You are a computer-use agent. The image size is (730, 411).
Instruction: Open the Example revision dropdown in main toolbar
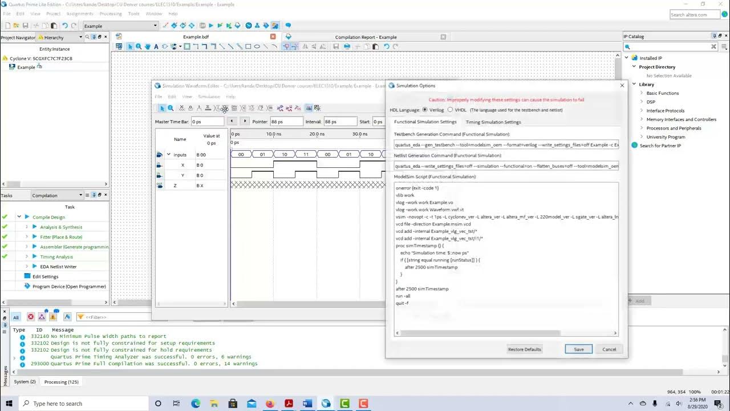tap(120, 26)
